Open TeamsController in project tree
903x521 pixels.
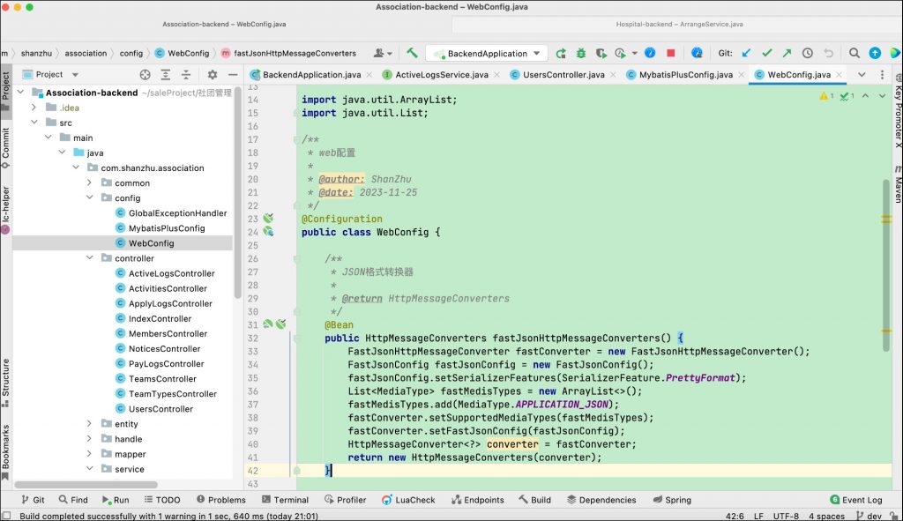point(162,379)
